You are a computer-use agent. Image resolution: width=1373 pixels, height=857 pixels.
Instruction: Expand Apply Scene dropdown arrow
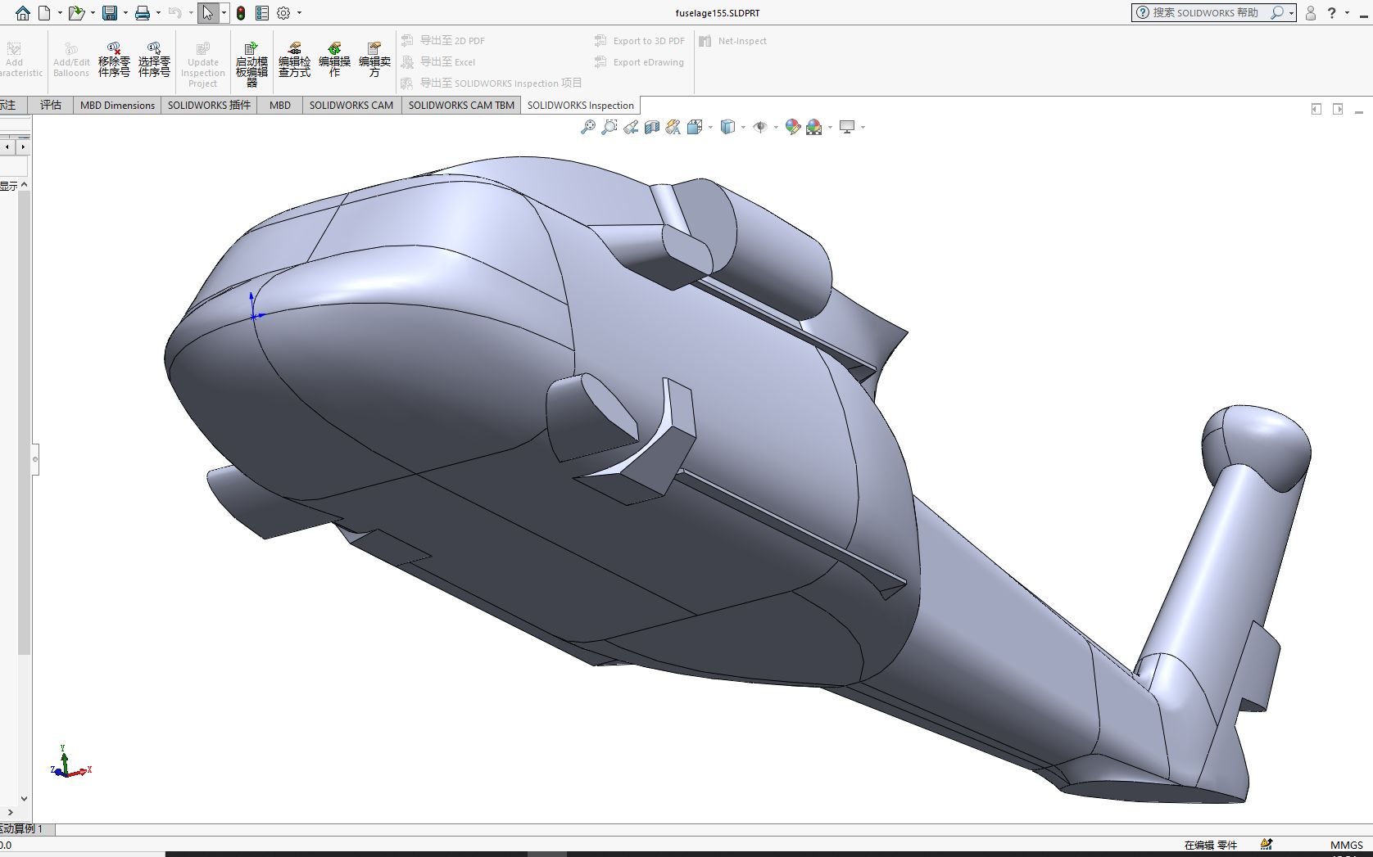click(830, 127)
